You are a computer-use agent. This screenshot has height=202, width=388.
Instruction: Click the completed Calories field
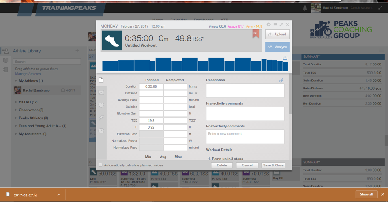(x=175, y=107)
